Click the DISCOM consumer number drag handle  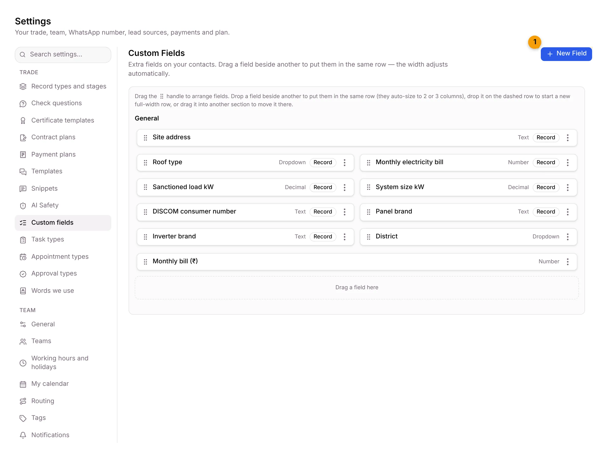tap(145, 212)
